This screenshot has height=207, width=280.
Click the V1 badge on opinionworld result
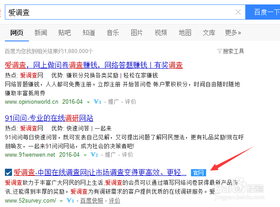coord(97,102)
